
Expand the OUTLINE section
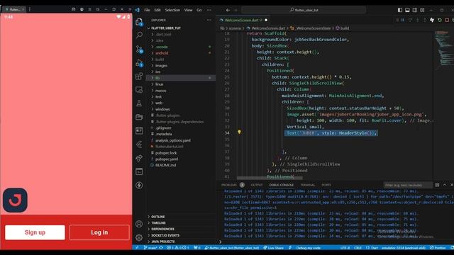pyautogui.click(x=157, y=217)
